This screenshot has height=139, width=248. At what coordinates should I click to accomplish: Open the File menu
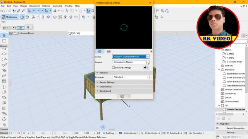pos(3,6)
